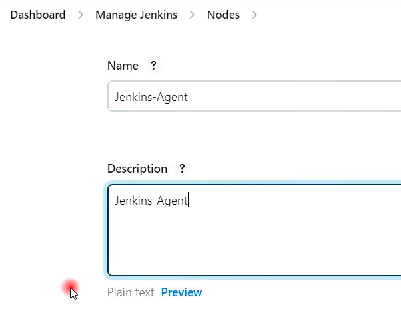Click the chevron after Dashboard breadcrumb

click(81, 15)
